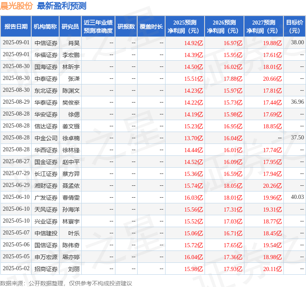Click researcher name 孙海洋
This screenshot has height=287, width=306.
click(71, 210)
